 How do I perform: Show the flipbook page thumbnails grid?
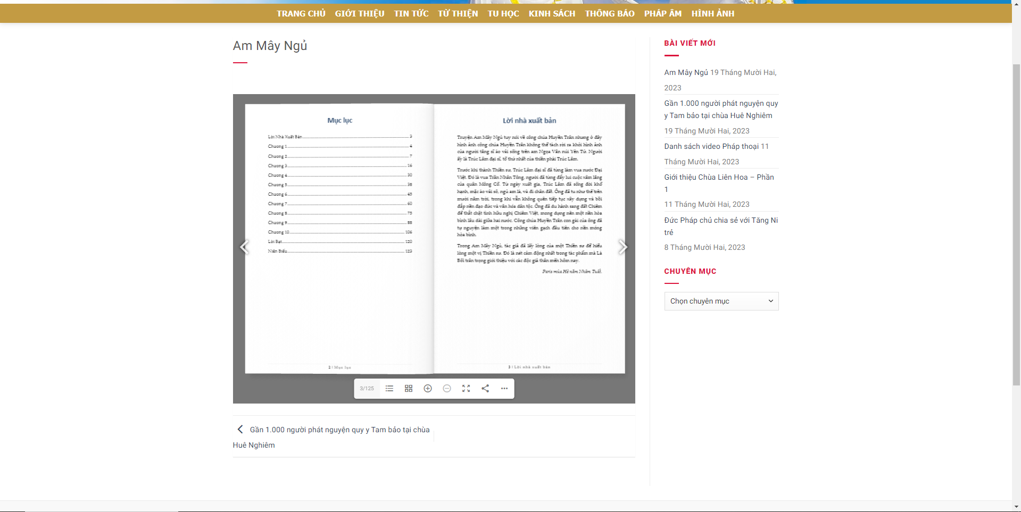(409, 389)
